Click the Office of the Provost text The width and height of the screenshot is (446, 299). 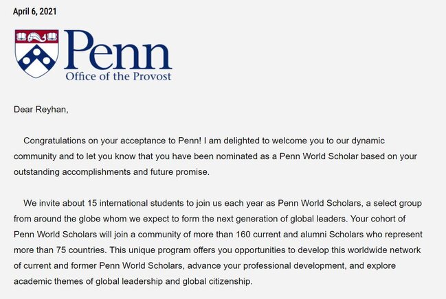[118, 76]
